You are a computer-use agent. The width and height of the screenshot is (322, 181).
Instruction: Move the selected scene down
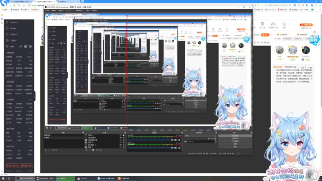(x=56, y=150)
